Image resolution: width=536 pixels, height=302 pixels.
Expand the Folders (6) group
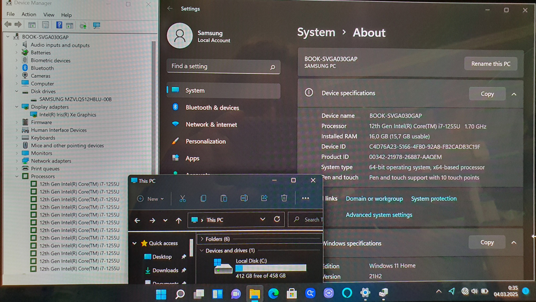(x=202, y=239)
